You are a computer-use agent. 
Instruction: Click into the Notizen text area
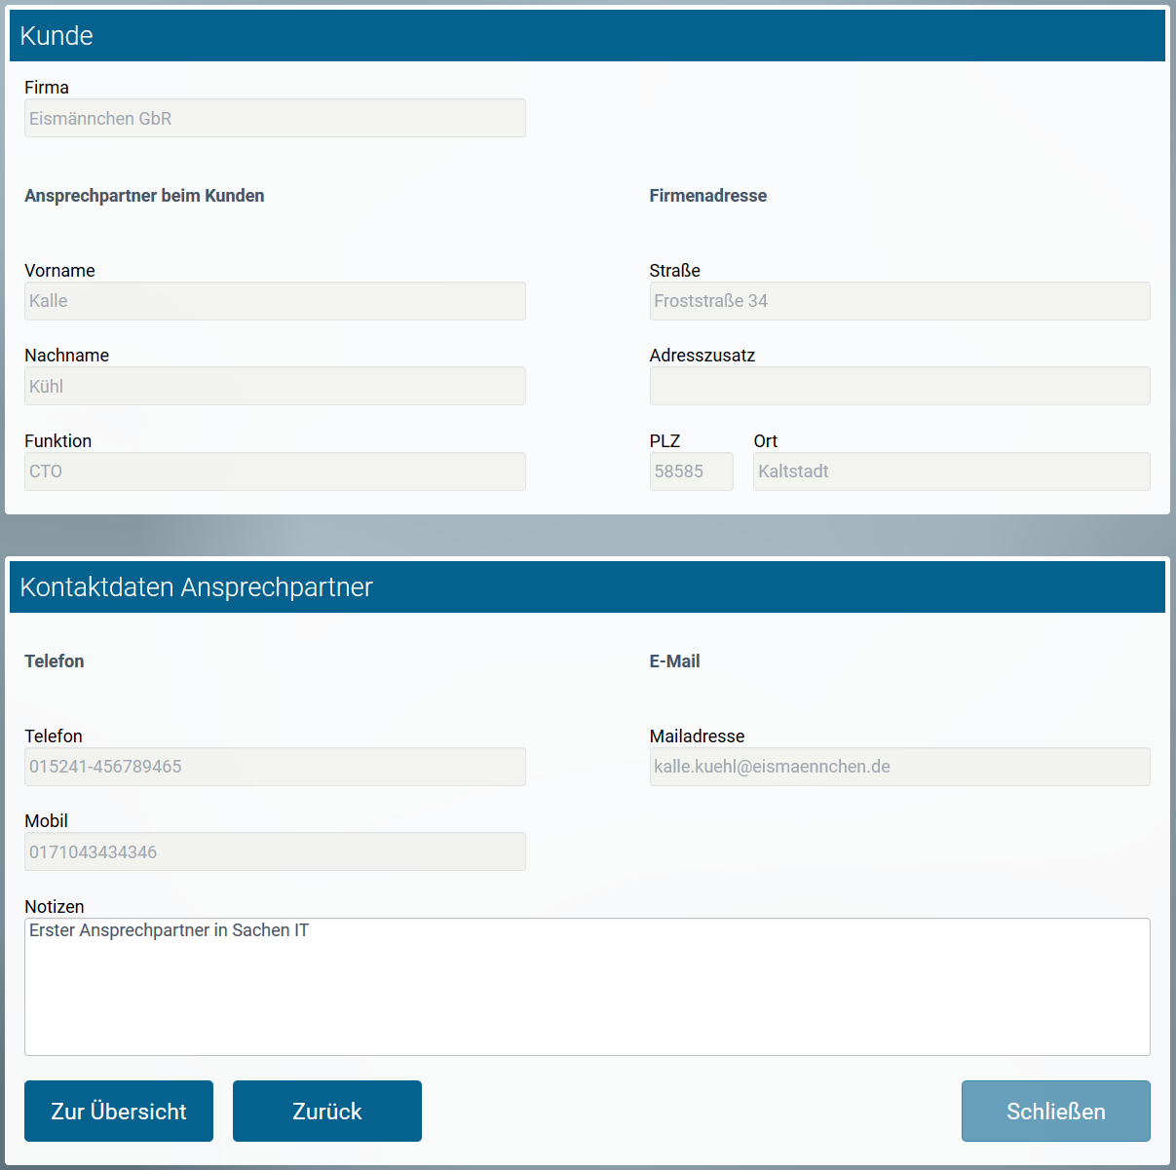[588, 987]
